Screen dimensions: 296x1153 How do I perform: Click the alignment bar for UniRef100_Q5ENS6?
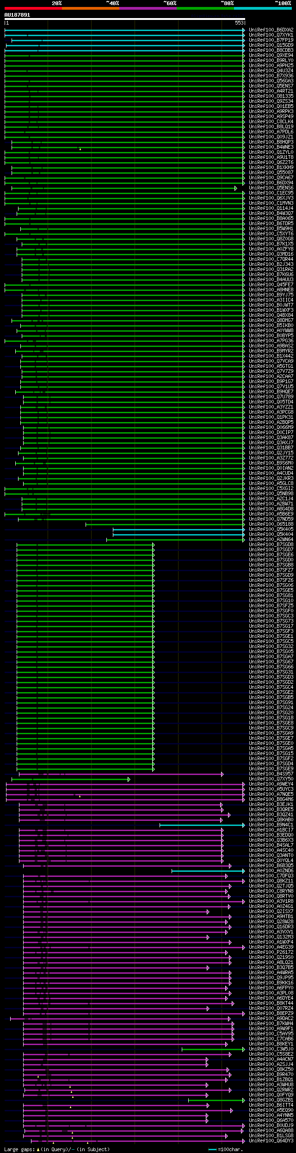click(x=124, y=188)
